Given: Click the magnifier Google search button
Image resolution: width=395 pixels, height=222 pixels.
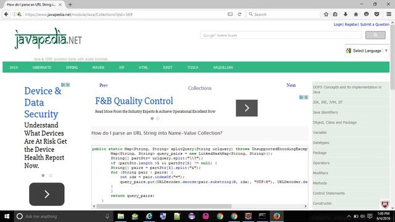Looking at the screenshot, I should tap(375, 35).
